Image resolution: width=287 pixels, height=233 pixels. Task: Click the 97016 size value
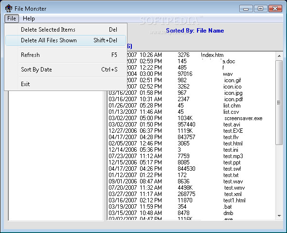pos(185,74)
